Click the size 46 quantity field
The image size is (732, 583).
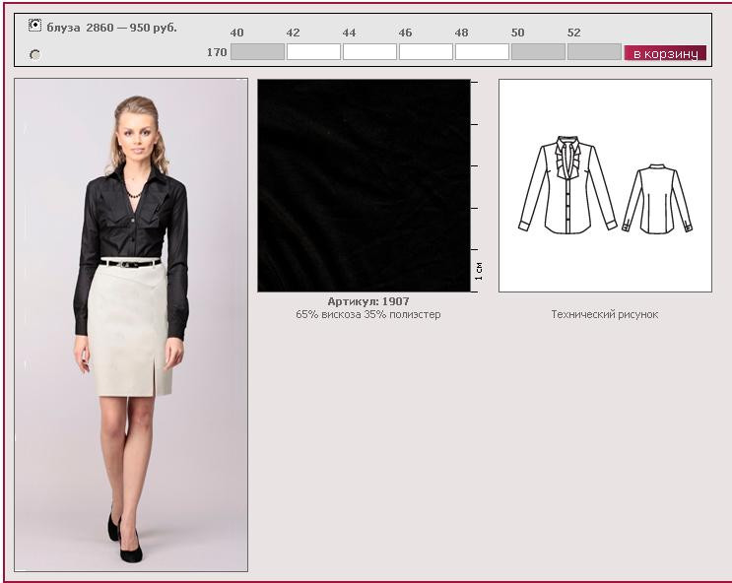[x=426, y=52]
